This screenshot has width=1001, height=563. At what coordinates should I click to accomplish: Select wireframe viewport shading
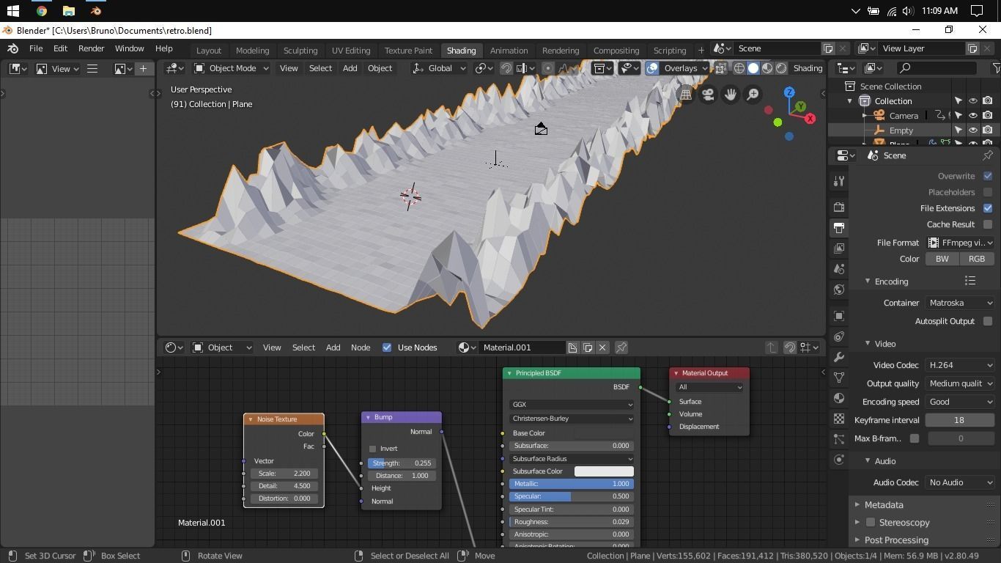tap(739, 68)
